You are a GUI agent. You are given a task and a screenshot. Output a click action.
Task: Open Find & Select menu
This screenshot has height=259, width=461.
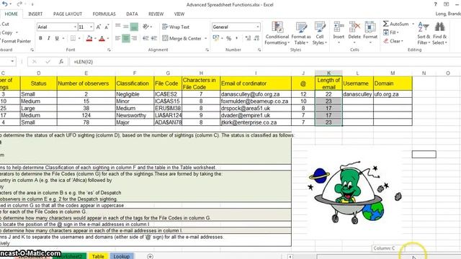click(439, 34)
